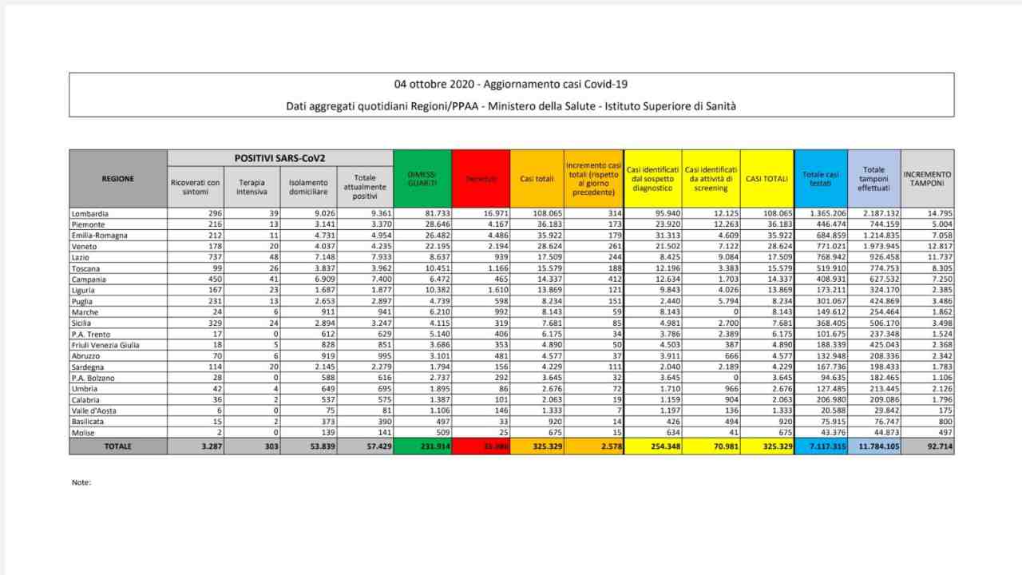The width and height of the screenshot is (1022, 575).
Task: Click the title '04 ottobre 2020 - Aggiornamento casi Covid-19'
Action: 511,84
